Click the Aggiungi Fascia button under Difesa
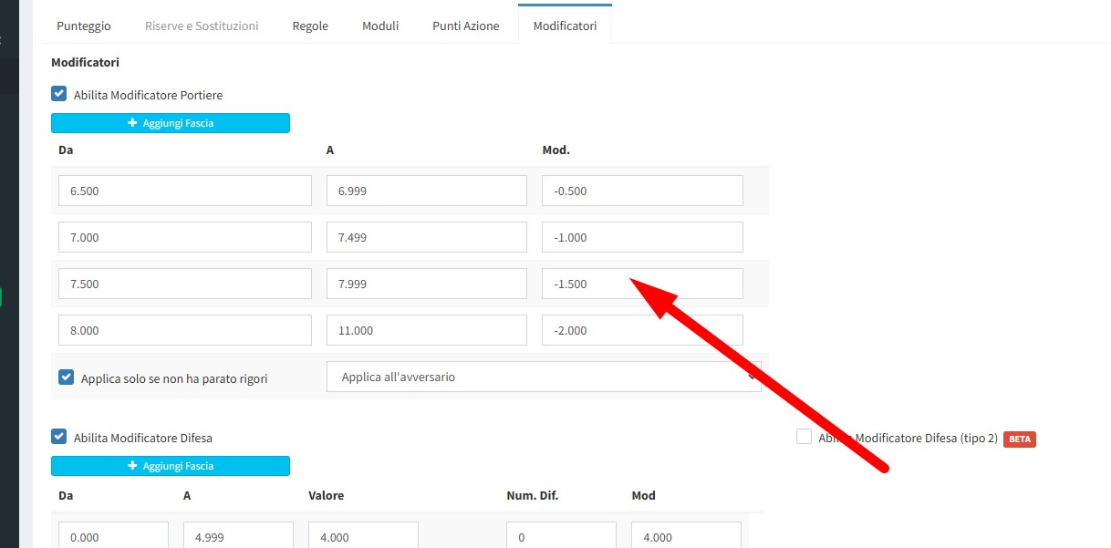Image resolution: width=1111 pixels, height=548 pixels. 170,466
